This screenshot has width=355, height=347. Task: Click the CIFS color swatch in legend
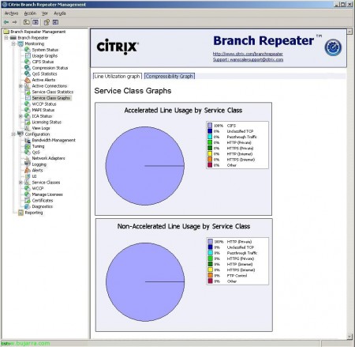pos(210,126)
